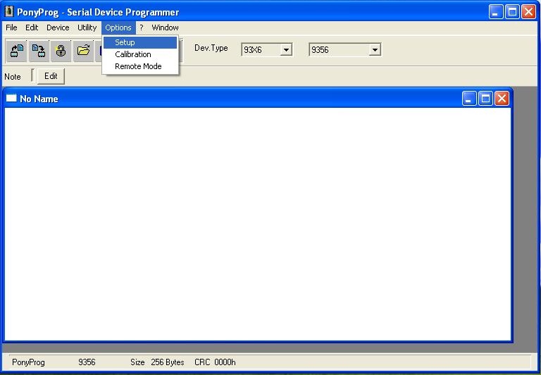Click the padlock security bits icon

[61, 51]
